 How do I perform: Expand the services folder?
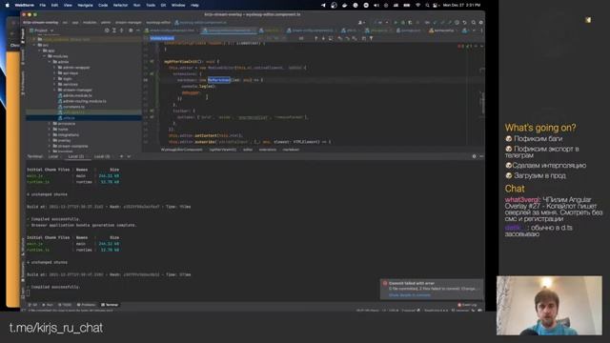54,85
